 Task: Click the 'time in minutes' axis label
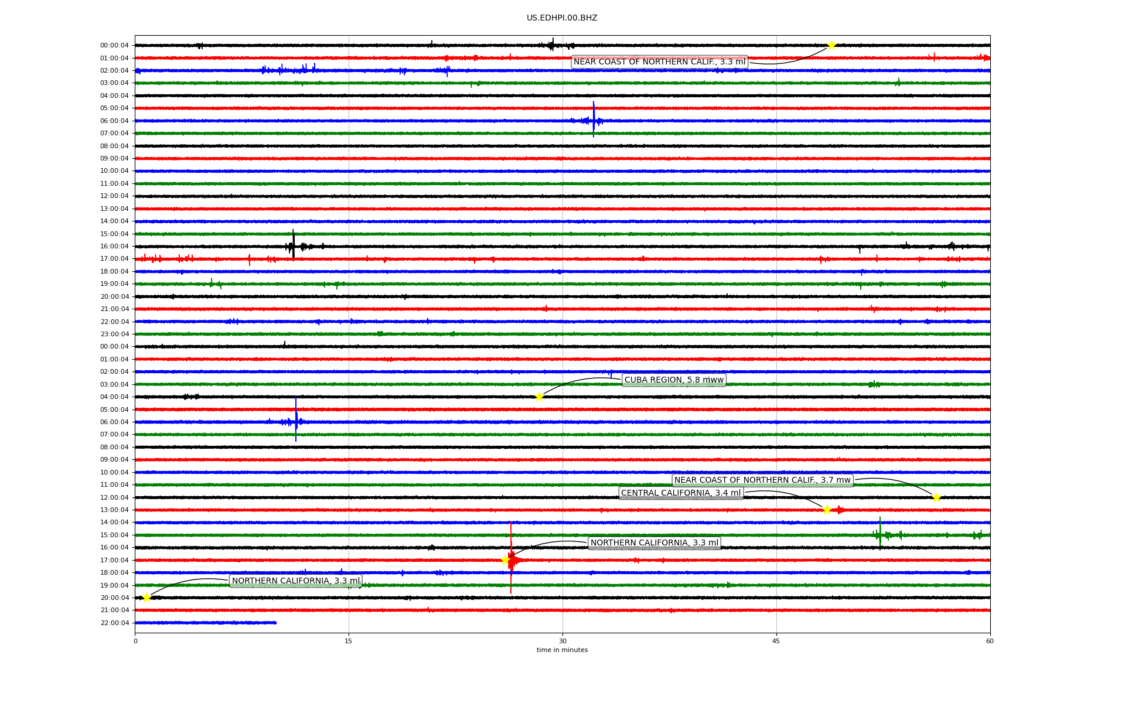pyautogui.click(x=561, y=650)
